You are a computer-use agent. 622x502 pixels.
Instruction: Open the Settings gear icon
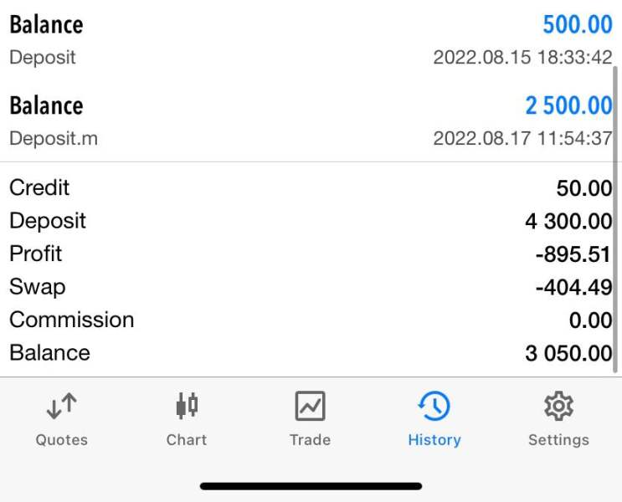[x=558, y=406]
